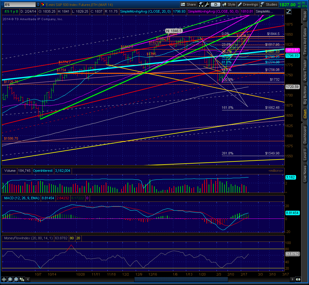Select the crosshair pointer tool at bottom left
The image size is (309, 285).
coord(4,279)
